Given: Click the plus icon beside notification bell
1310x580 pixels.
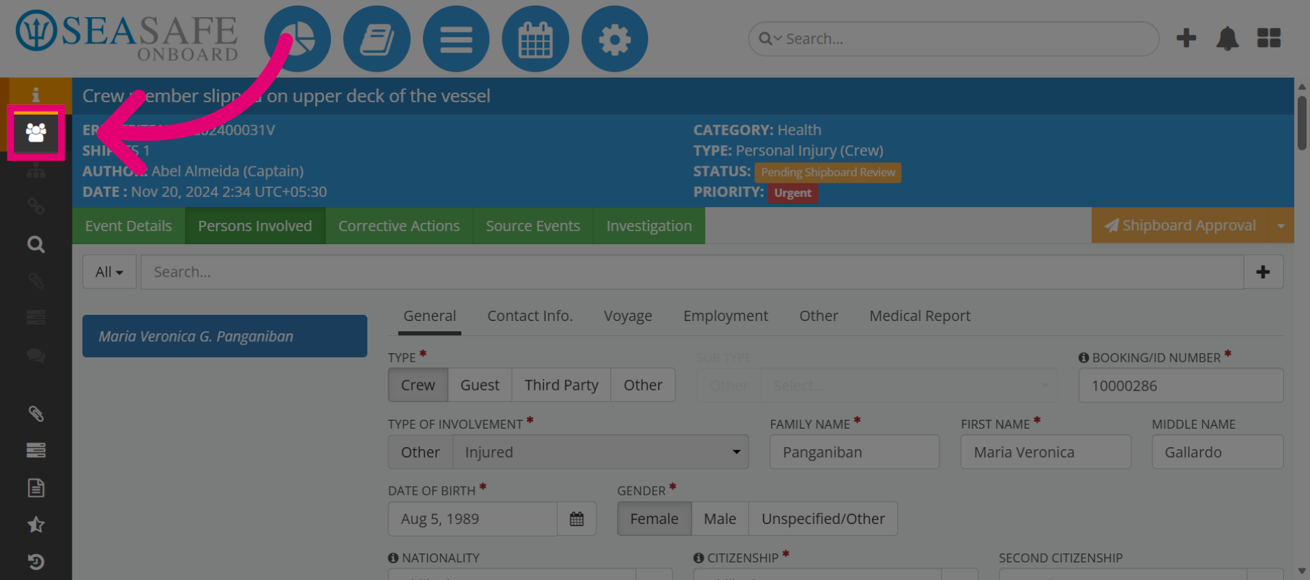Looking at the screenshot, I should click(x=1186, y=38).
